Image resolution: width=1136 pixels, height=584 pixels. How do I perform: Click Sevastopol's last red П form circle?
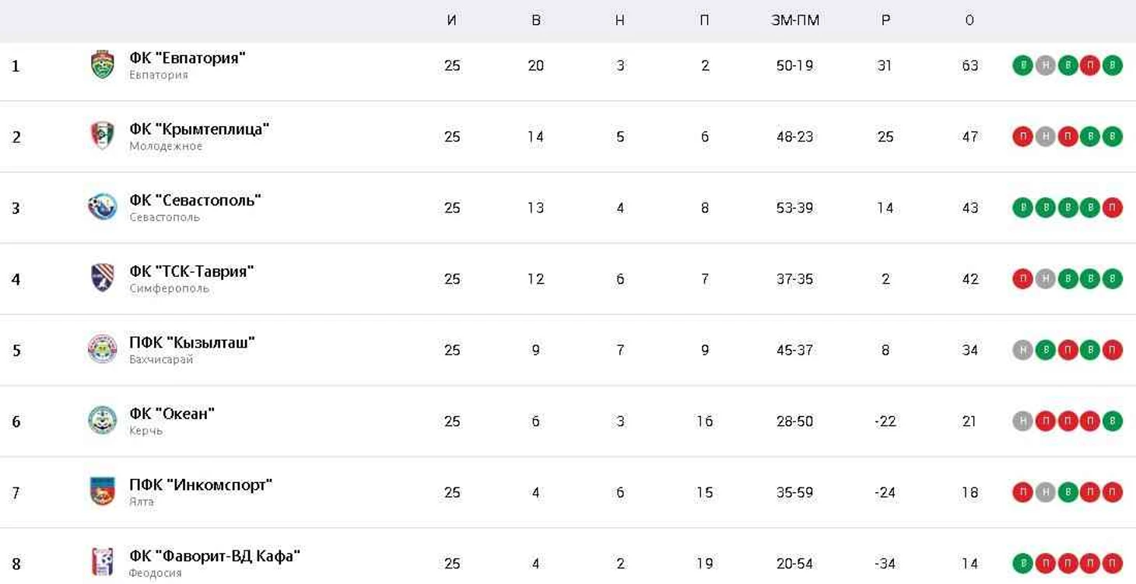point(1112,208)
